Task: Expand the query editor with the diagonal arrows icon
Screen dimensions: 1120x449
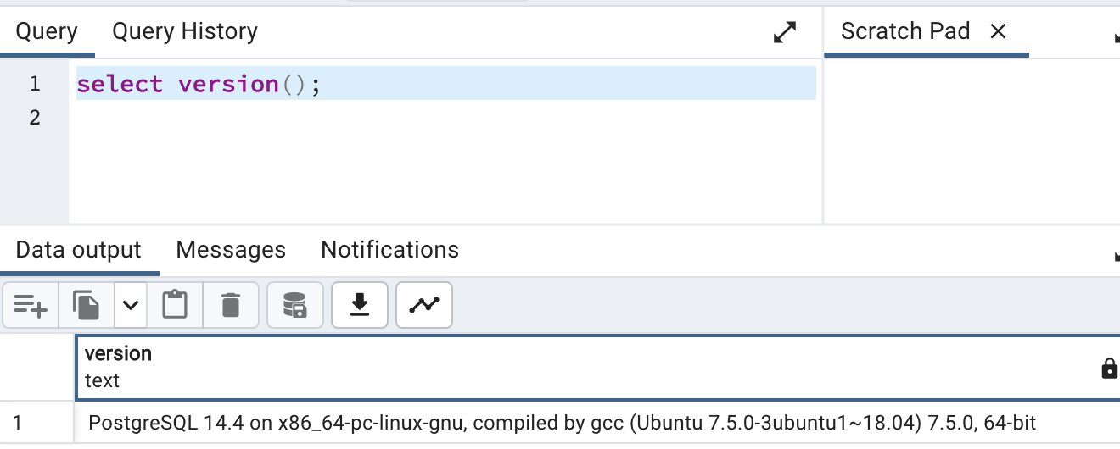Action: (x=785, y=33)
